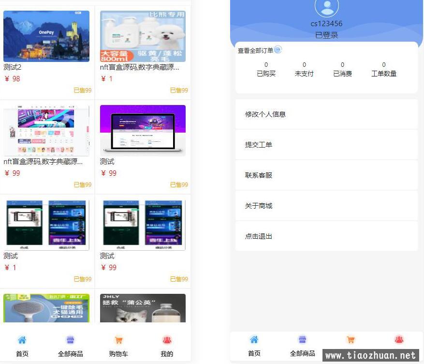Click product title 测试2
The height and width of the screenshot is (364, 424).
tap(13, 67)
